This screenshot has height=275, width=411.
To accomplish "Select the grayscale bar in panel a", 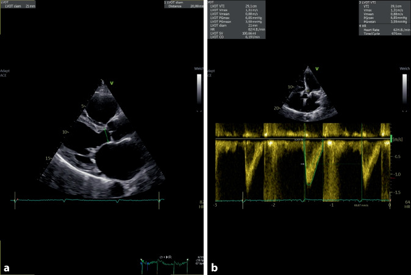I will coord(199,88).
